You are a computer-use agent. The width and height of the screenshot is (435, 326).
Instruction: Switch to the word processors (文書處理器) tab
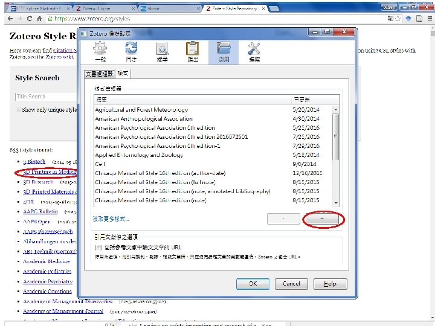(99, 74)
